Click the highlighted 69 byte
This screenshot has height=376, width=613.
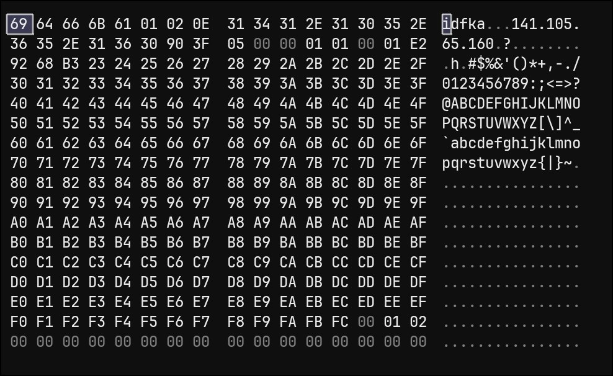[19, 25]
